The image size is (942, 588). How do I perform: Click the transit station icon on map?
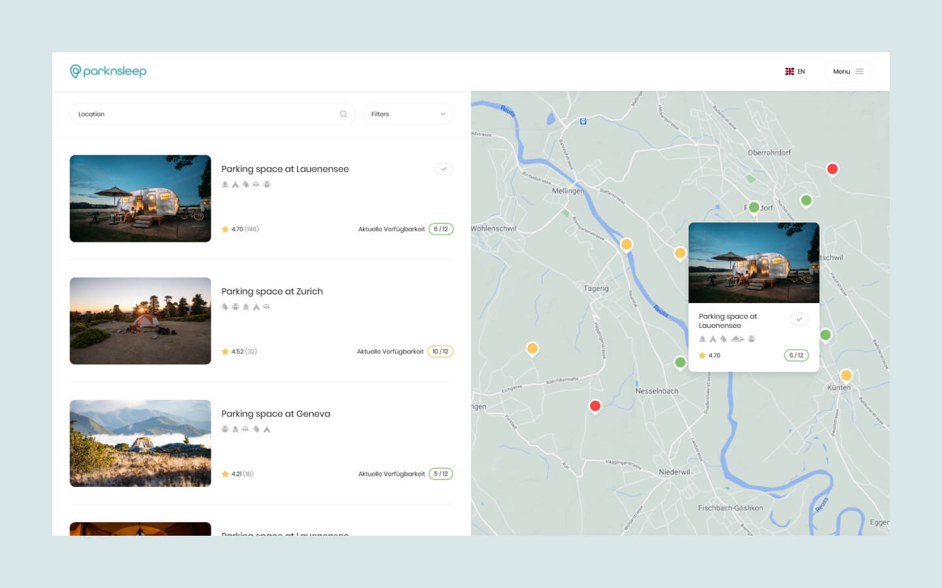(583, 122)
